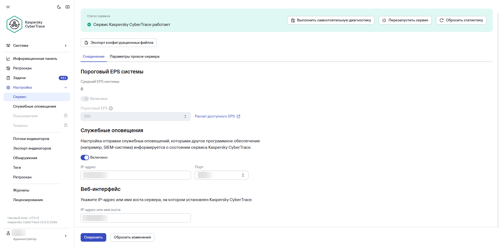Open the info tooltip beside Пороговый EPS

pyautogui.click(x=111, y=108)
